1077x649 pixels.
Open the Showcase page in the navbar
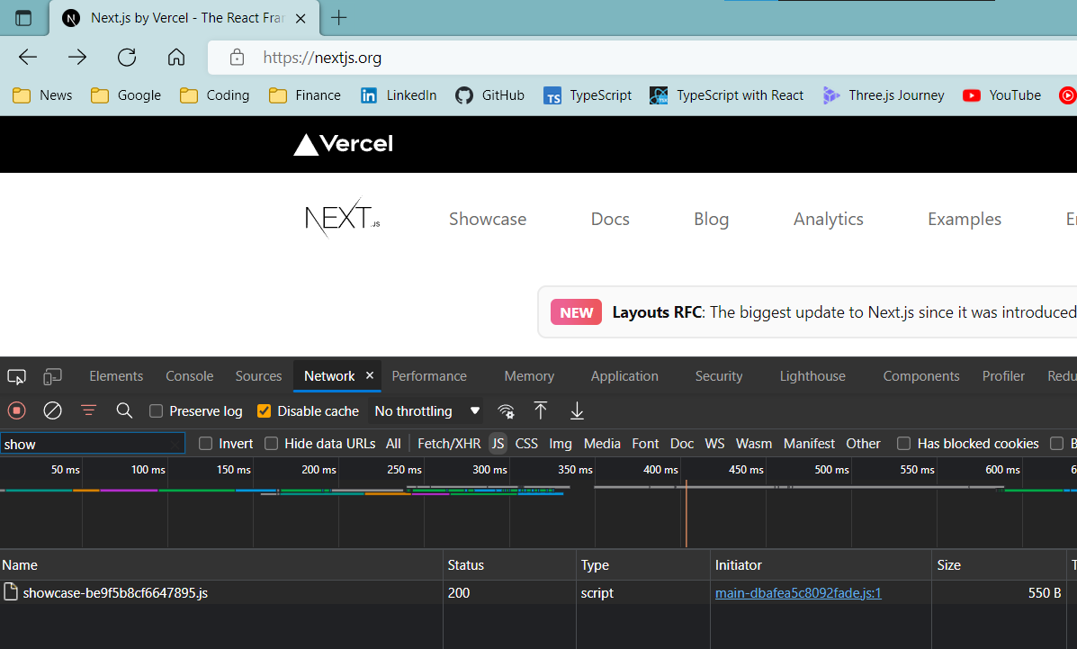487,219
